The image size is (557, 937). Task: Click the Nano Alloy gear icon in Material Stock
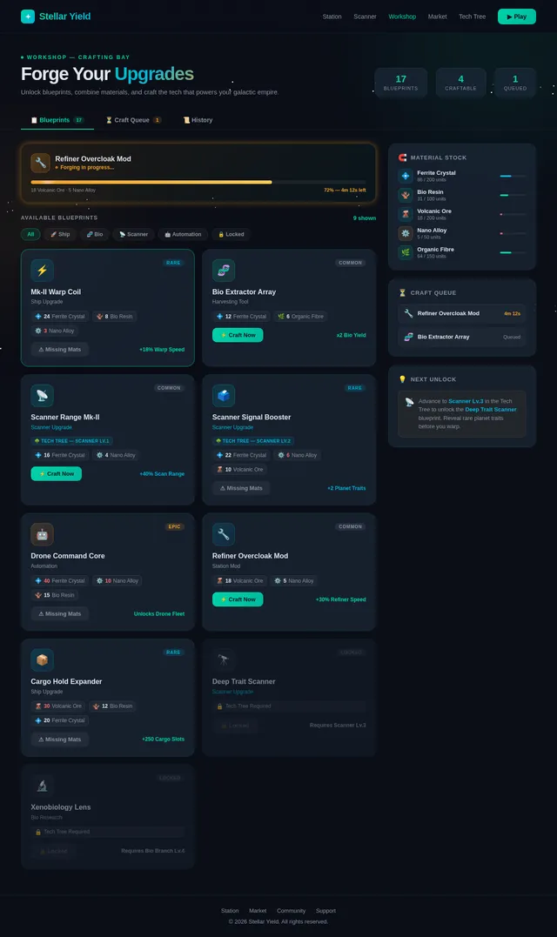(406, 233)
